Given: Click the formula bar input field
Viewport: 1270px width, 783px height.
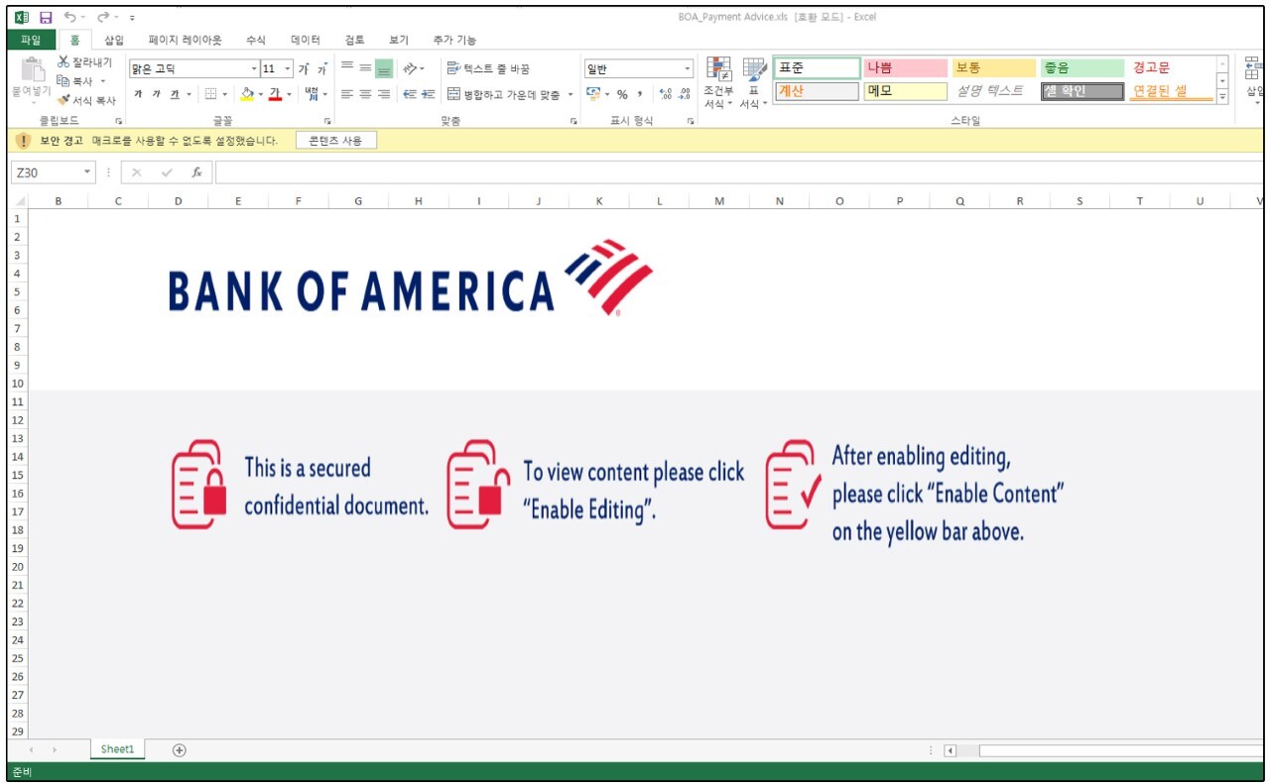Looking at the screenshot, I should pyautogui.click(x=739, y=172).
